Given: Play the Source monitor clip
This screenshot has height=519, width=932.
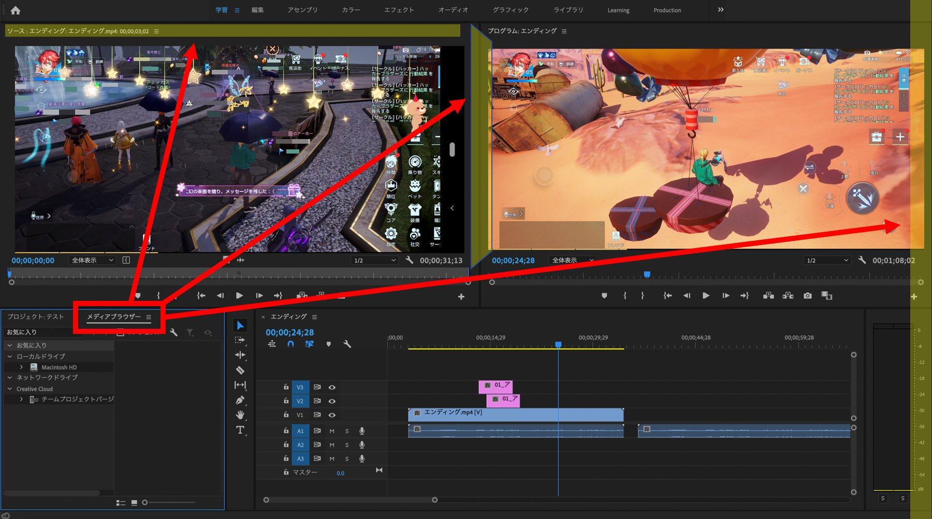Looking at the screenshot, I should 239,296.
